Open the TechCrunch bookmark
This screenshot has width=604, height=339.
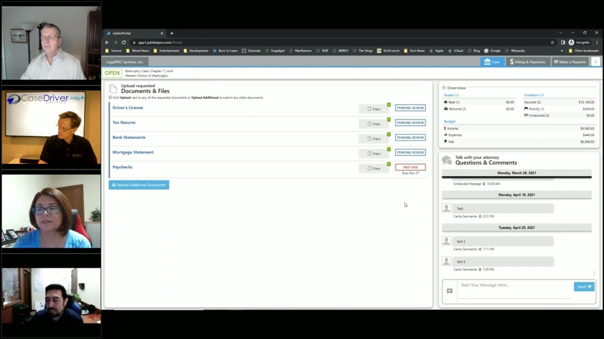click(x=388, y=51)
